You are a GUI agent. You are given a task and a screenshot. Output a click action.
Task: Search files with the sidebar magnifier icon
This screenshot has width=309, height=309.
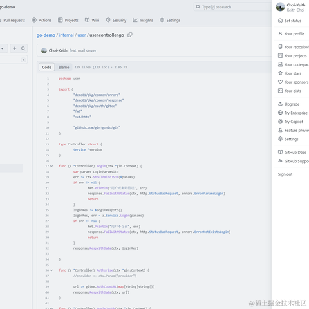point(23,48)
